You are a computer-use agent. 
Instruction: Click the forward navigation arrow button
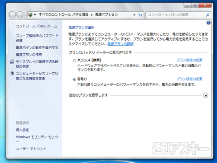tap(20, 15)
